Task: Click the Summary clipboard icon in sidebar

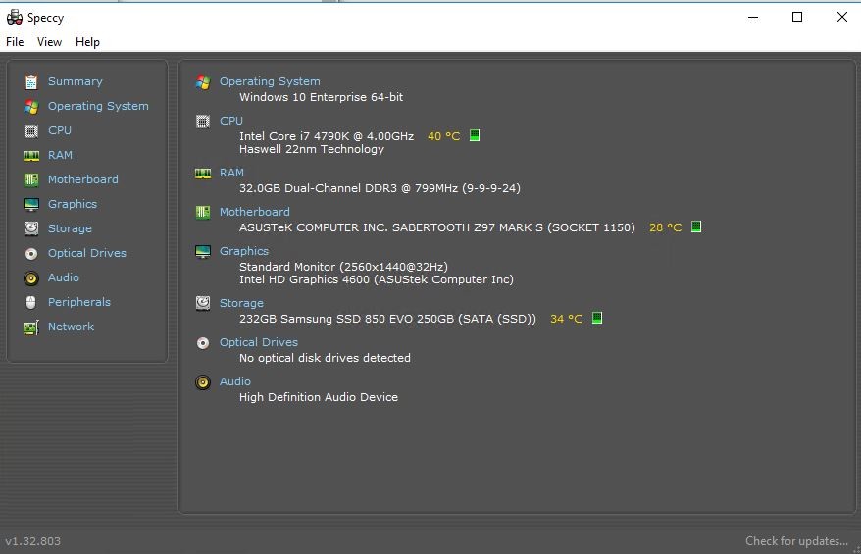Action: point(31,81)
